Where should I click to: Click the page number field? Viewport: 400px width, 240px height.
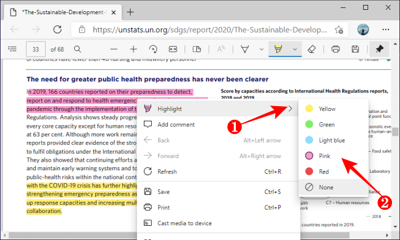click(x=36, y=49)
